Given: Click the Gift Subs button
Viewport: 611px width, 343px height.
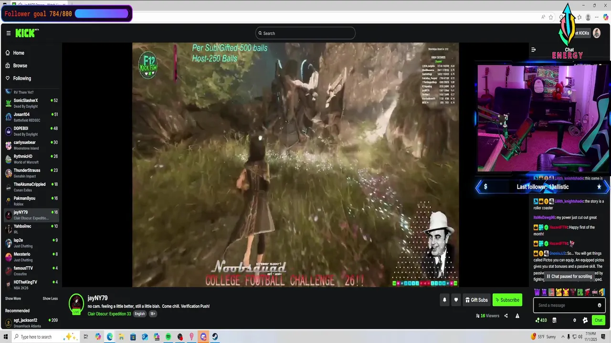Looking at the screenshot, I should pyautogui.click(x=476, y=300).
